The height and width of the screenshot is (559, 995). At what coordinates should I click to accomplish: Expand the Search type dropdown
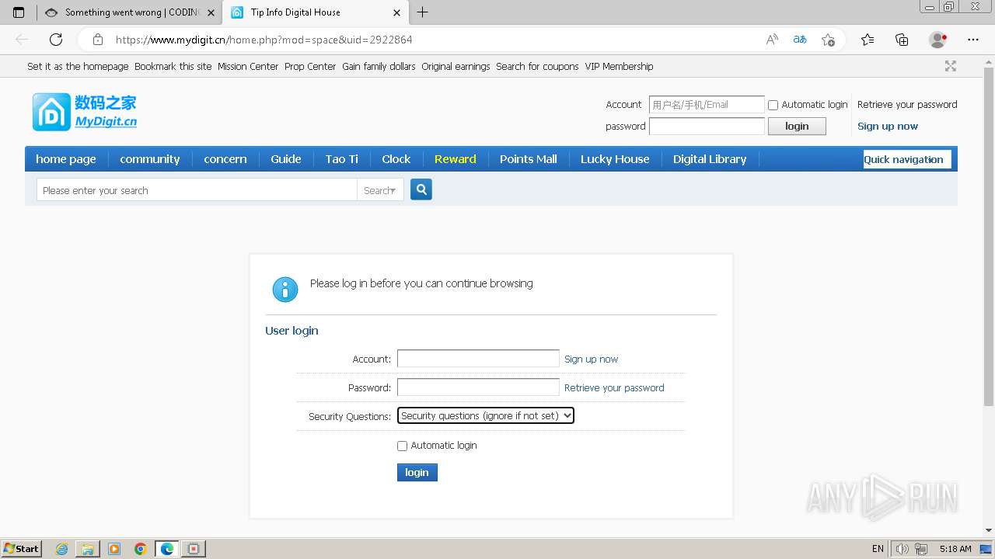pyautogui.click(x=380, y=190)
